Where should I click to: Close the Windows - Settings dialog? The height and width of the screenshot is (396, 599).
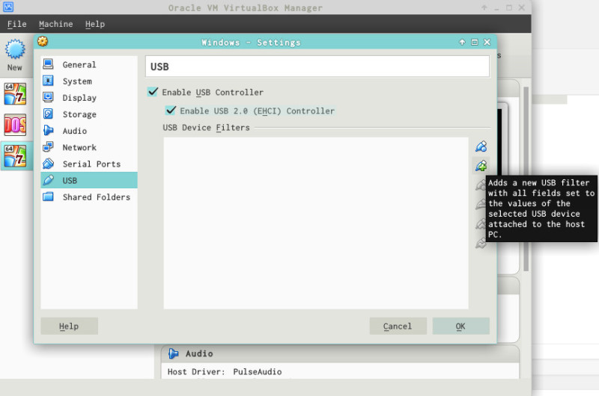click(487, 42)
